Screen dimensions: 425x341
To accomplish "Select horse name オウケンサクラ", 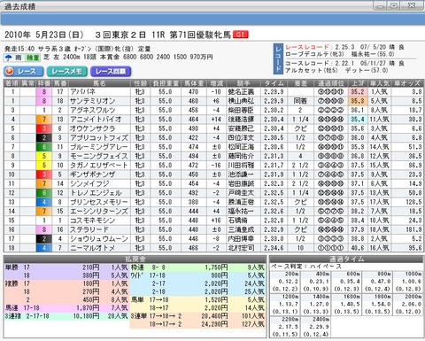I will [x=92, y=128].
